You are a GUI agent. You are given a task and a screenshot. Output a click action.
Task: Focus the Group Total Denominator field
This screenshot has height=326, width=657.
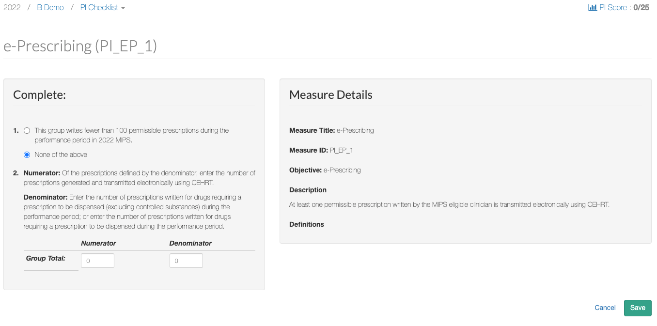(x=186, y=261)
